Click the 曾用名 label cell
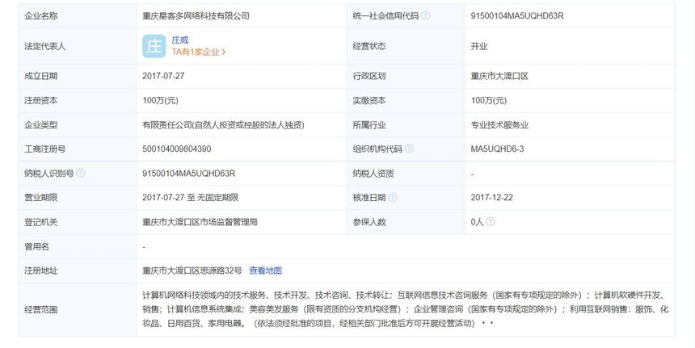The width and height of the screenshot is (695, 348). (x=78, y=246)
